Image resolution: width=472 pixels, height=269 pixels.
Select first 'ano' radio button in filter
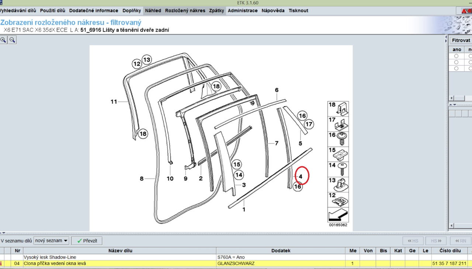[x=457, y=56]
